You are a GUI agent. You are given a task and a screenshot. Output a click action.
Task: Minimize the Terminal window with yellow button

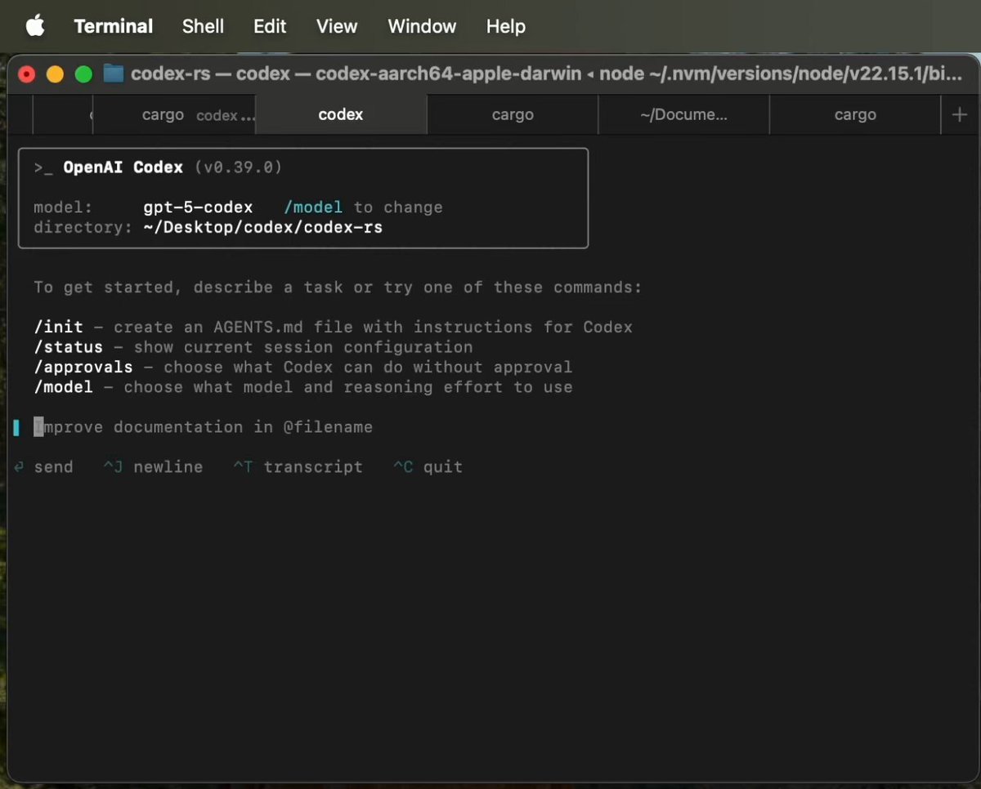pyautogui.click(x=55, y=74)
